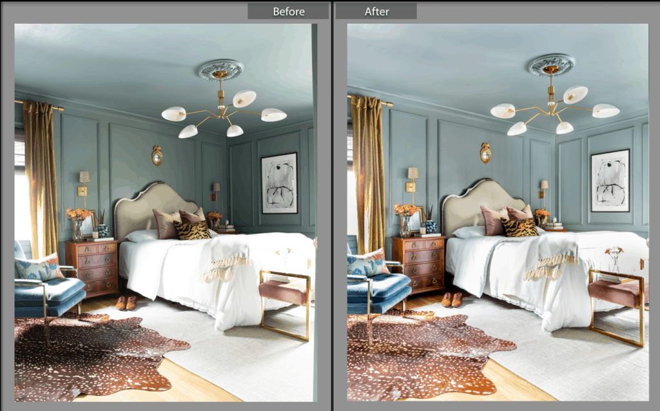Switch to the Before view tab

coord(289,11)
